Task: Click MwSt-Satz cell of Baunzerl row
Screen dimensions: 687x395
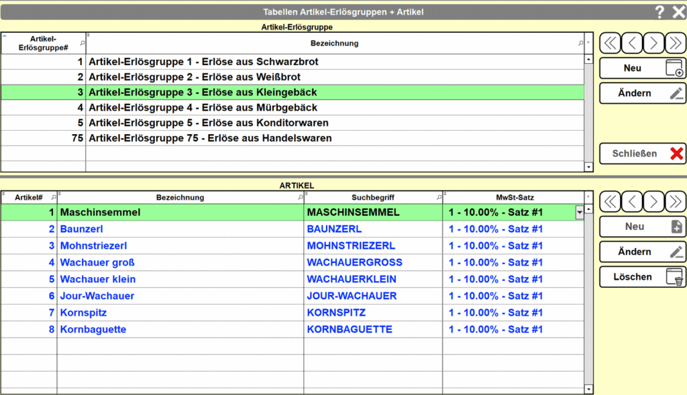Action: 513,229
